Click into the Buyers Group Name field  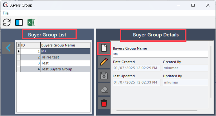click(x=160, y=54)
